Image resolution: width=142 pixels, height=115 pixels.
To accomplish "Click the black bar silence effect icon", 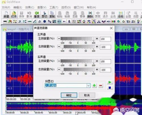I will click(x=5, y=21).
